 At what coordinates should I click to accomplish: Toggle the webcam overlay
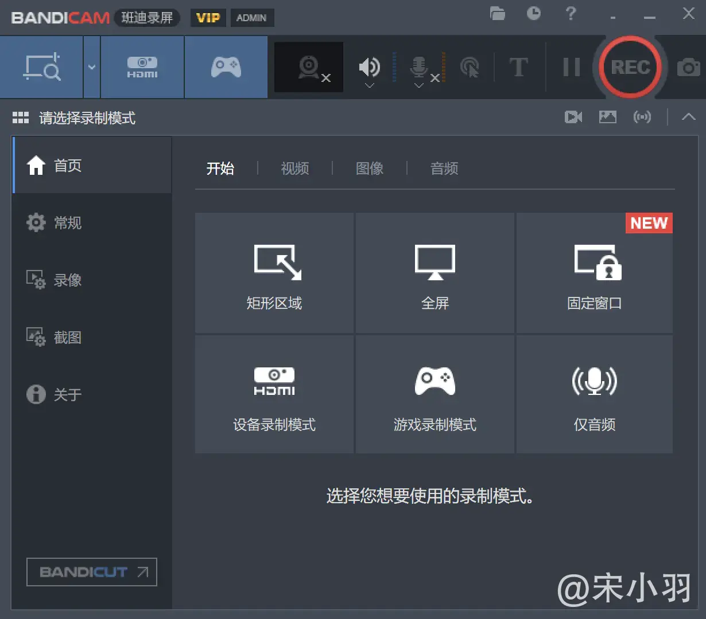click(x=309, y=68)
